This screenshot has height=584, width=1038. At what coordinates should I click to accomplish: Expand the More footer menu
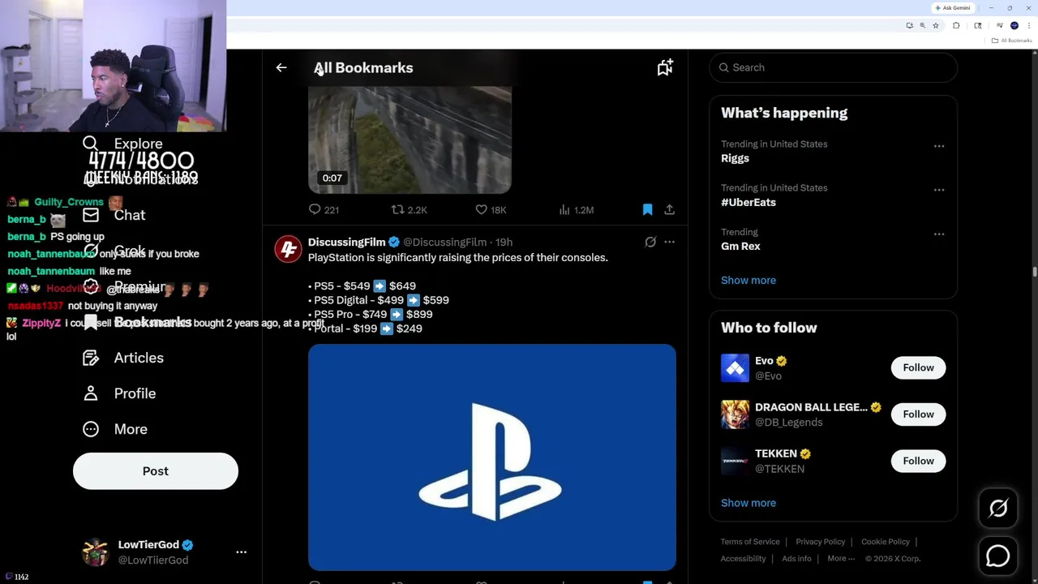pos(841,558)
